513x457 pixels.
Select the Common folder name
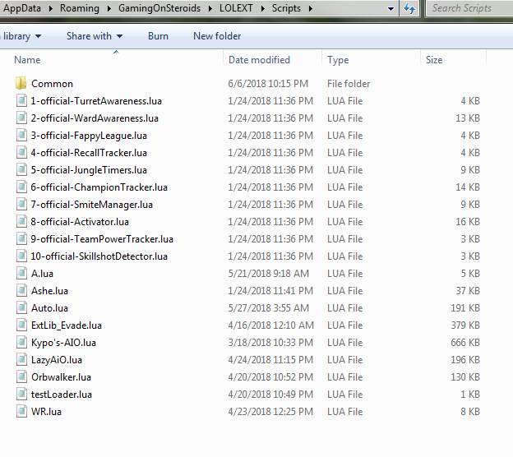tap(52, 84)
